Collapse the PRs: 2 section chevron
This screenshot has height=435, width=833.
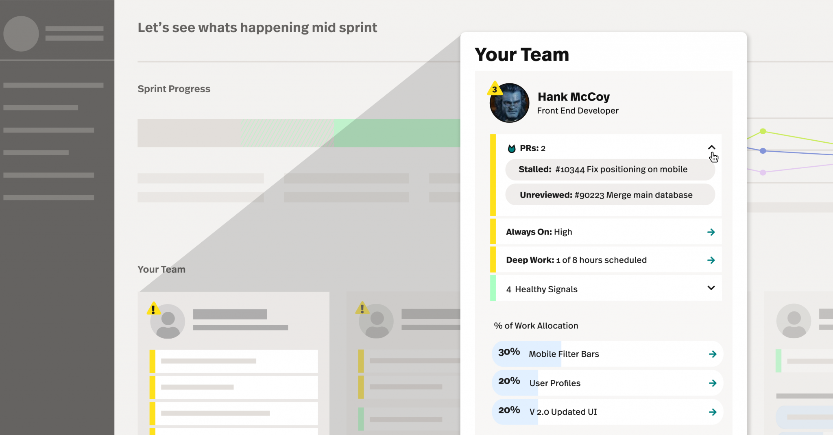click(x=711, y=148)
